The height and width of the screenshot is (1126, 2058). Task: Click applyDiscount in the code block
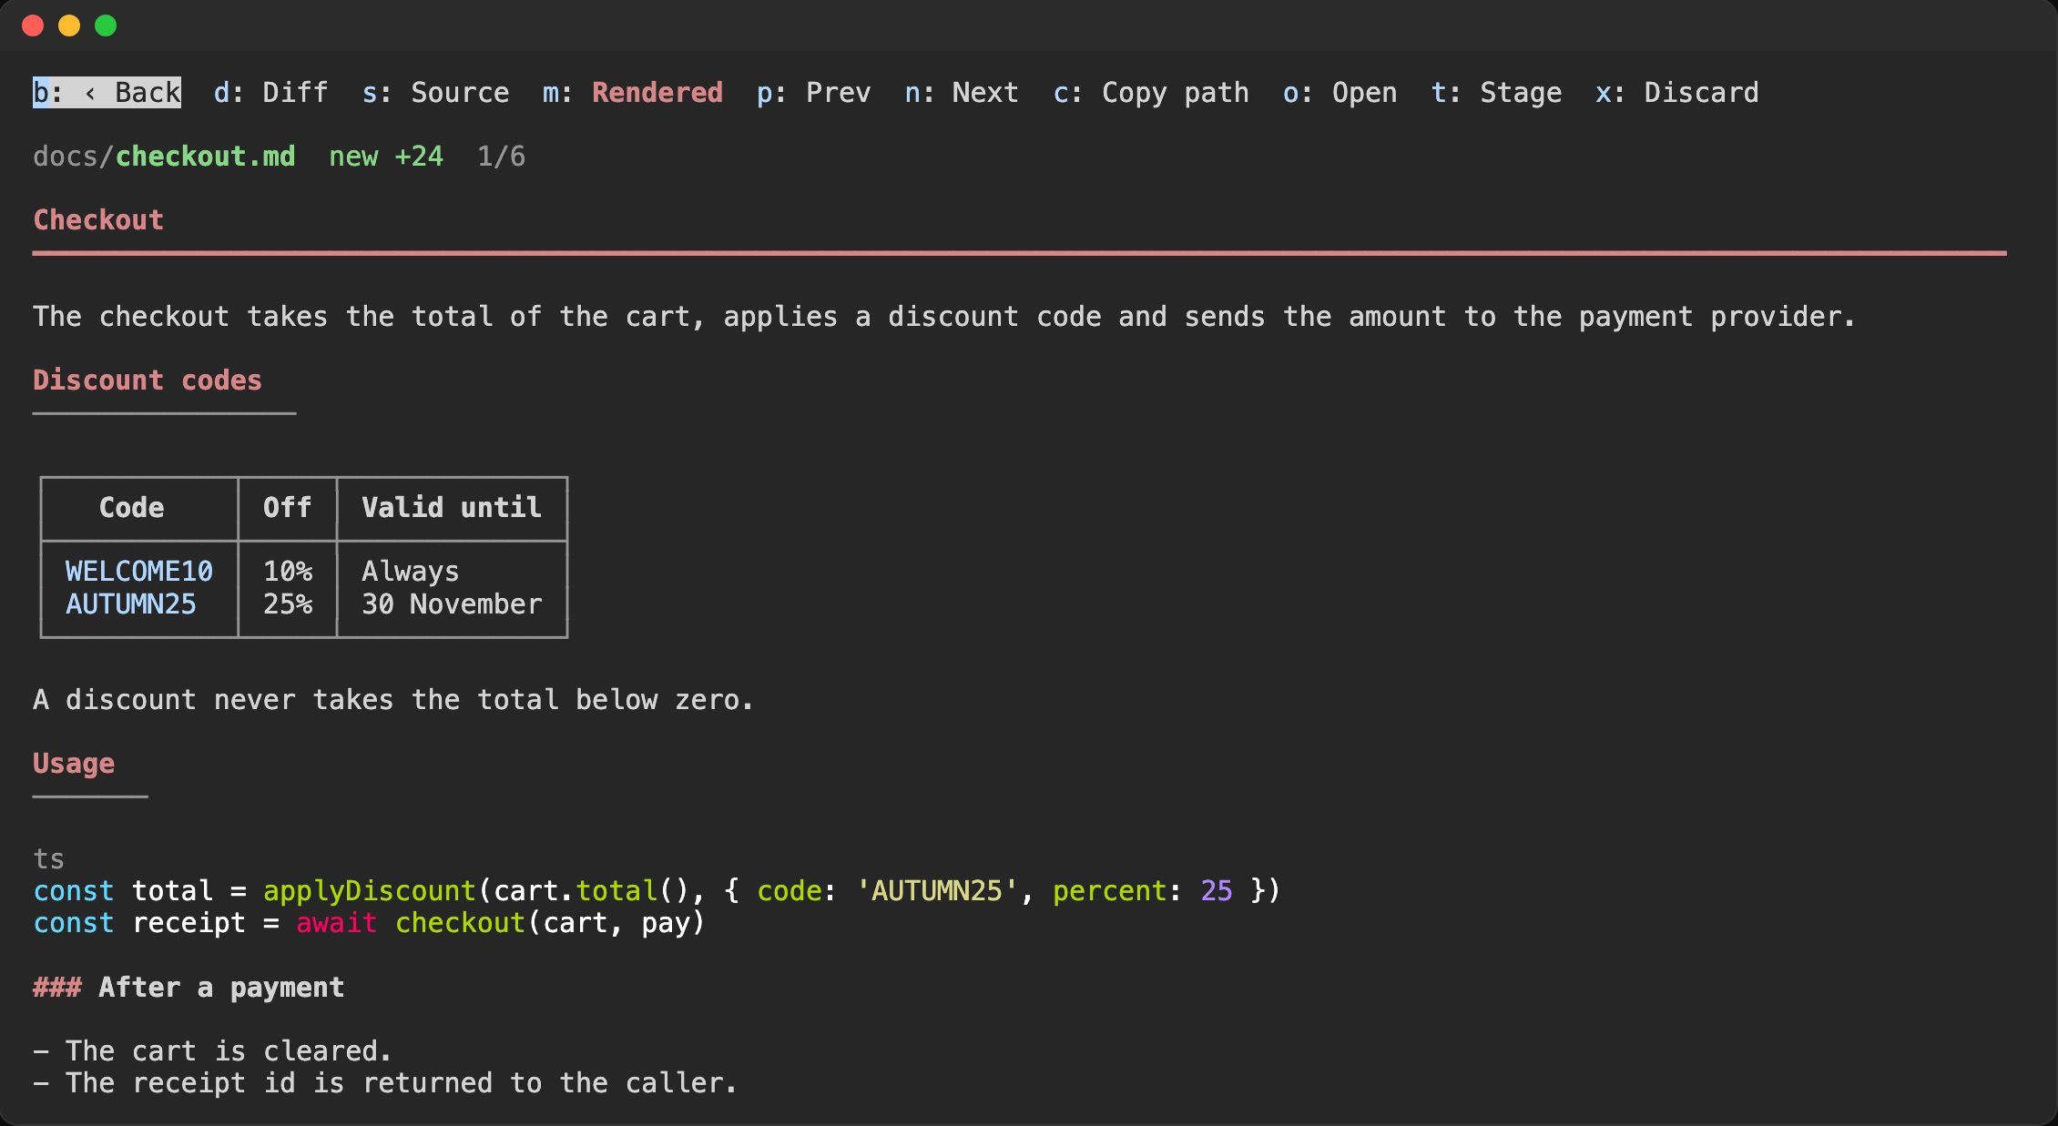tap(369, 891)
